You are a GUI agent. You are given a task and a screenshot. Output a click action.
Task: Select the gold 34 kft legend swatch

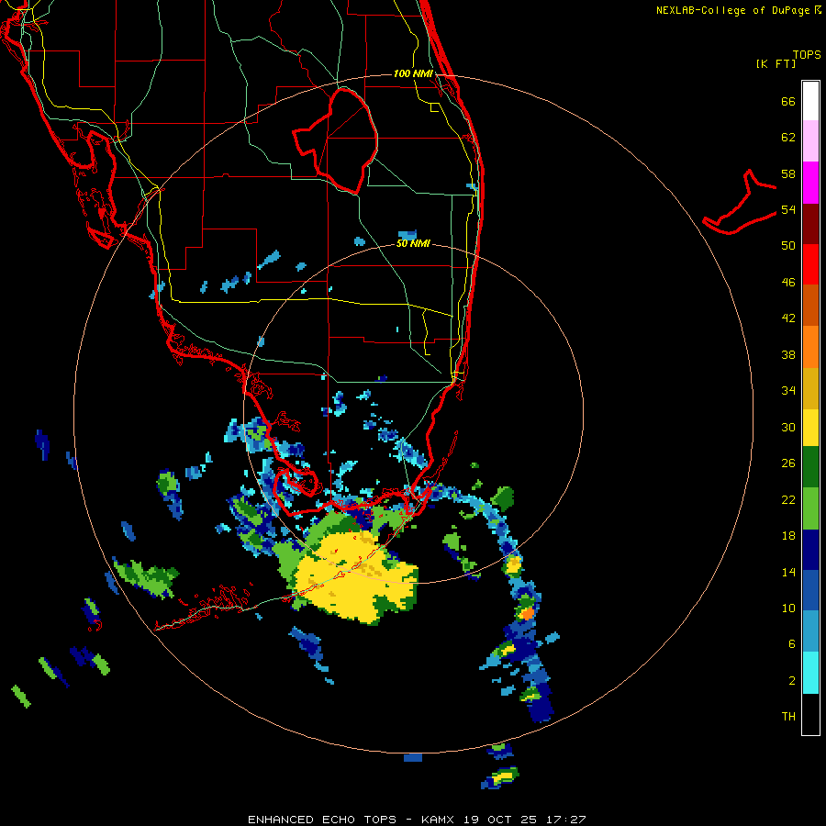(x=810, y=388)
